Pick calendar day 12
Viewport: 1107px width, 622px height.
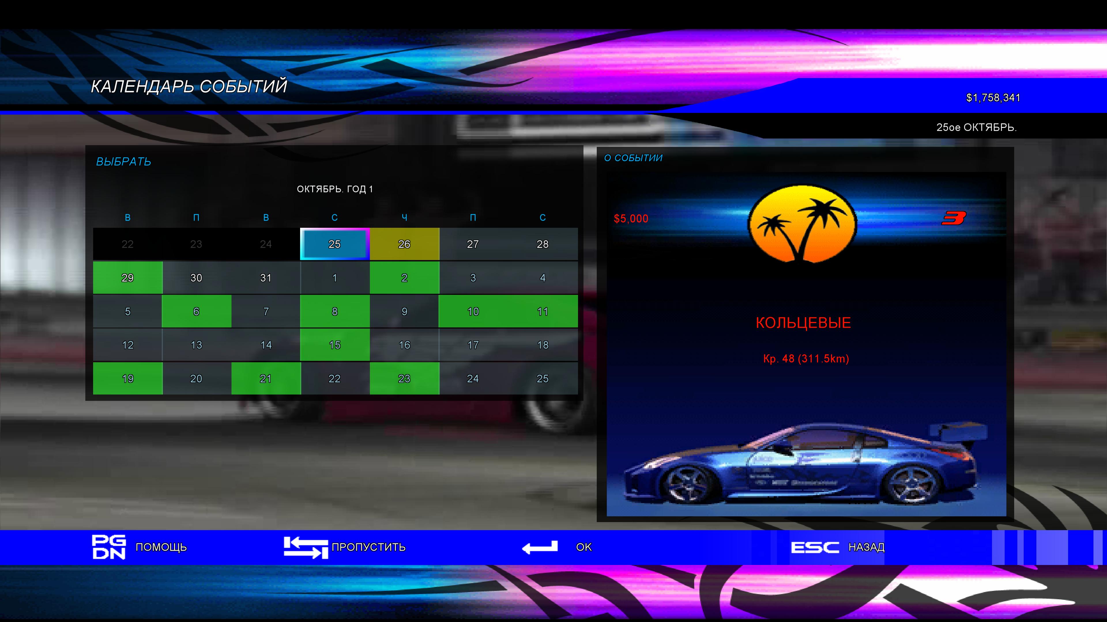pos(128,345)
